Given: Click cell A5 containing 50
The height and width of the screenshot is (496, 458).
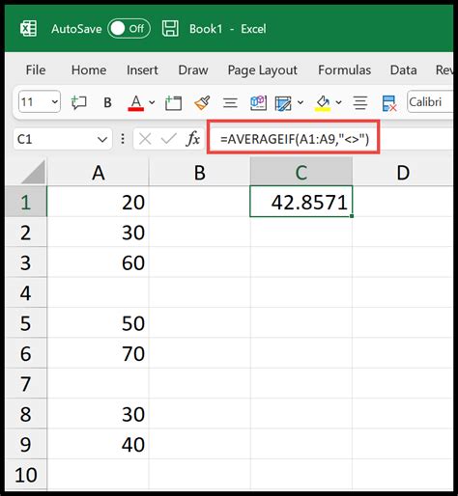Looking at the screenshot, I should [98, 323].
